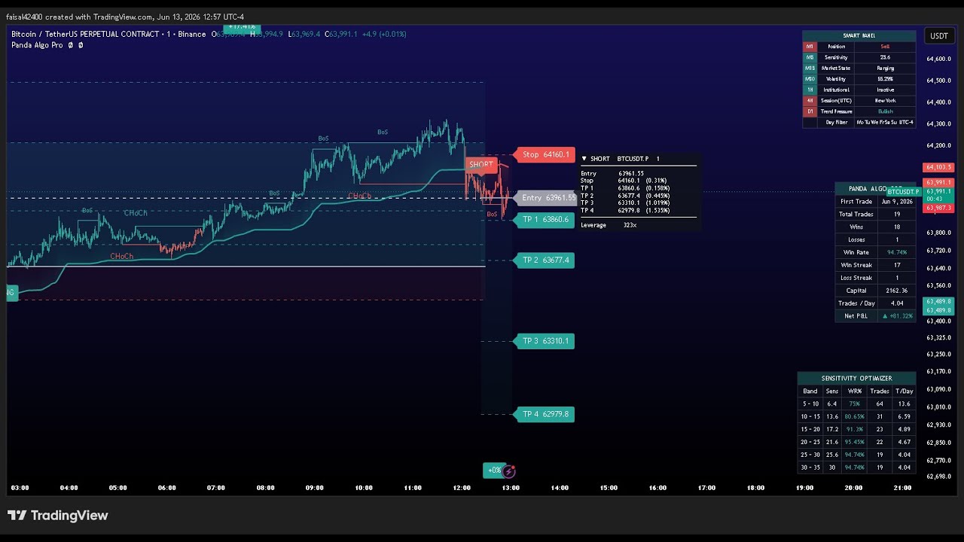This screenshot has height=542, width=964.
Task: Click the red SHORT signal marker on chart
Action: click(481, 165)
